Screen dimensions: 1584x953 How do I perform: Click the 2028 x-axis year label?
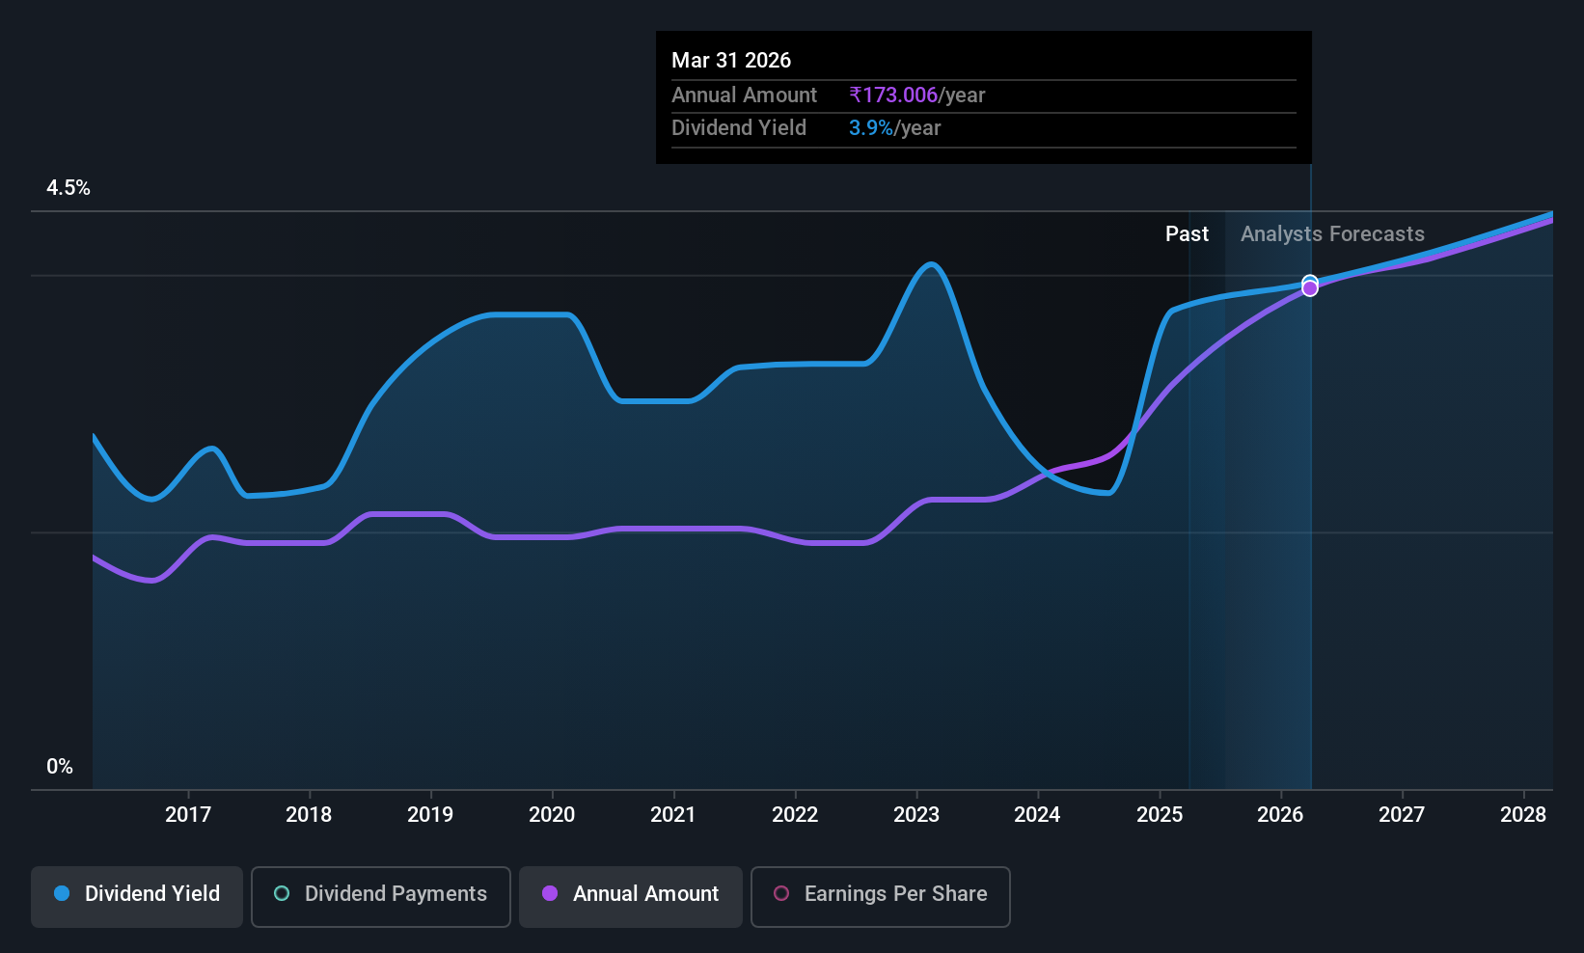tap(1523, 814)
